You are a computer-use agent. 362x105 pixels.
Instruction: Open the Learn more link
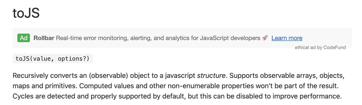pos(287,38)
